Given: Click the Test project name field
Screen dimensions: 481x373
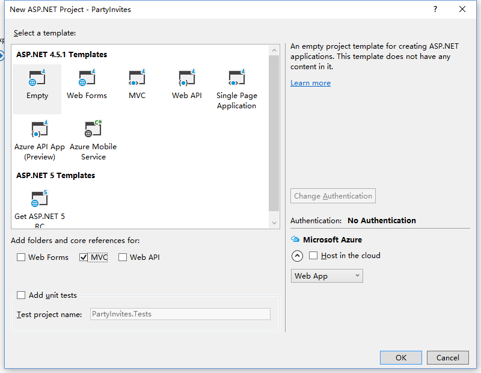Looking at the screenshot, I should [180, 314].
